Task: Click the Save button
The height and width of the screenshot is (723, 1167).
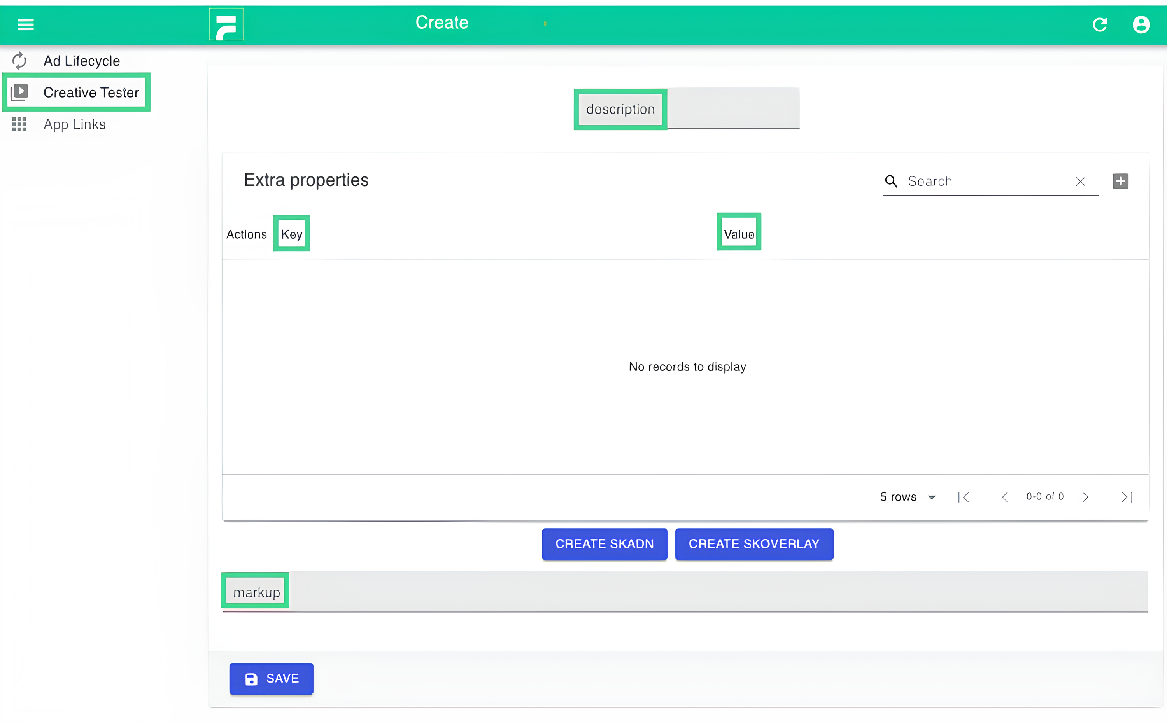Action: pyautogui.click(x=271, y=679)
